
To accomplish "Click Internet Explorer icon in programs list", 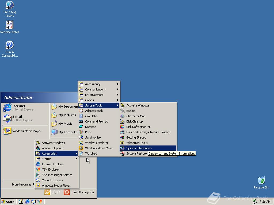I will tap(38, 164).
